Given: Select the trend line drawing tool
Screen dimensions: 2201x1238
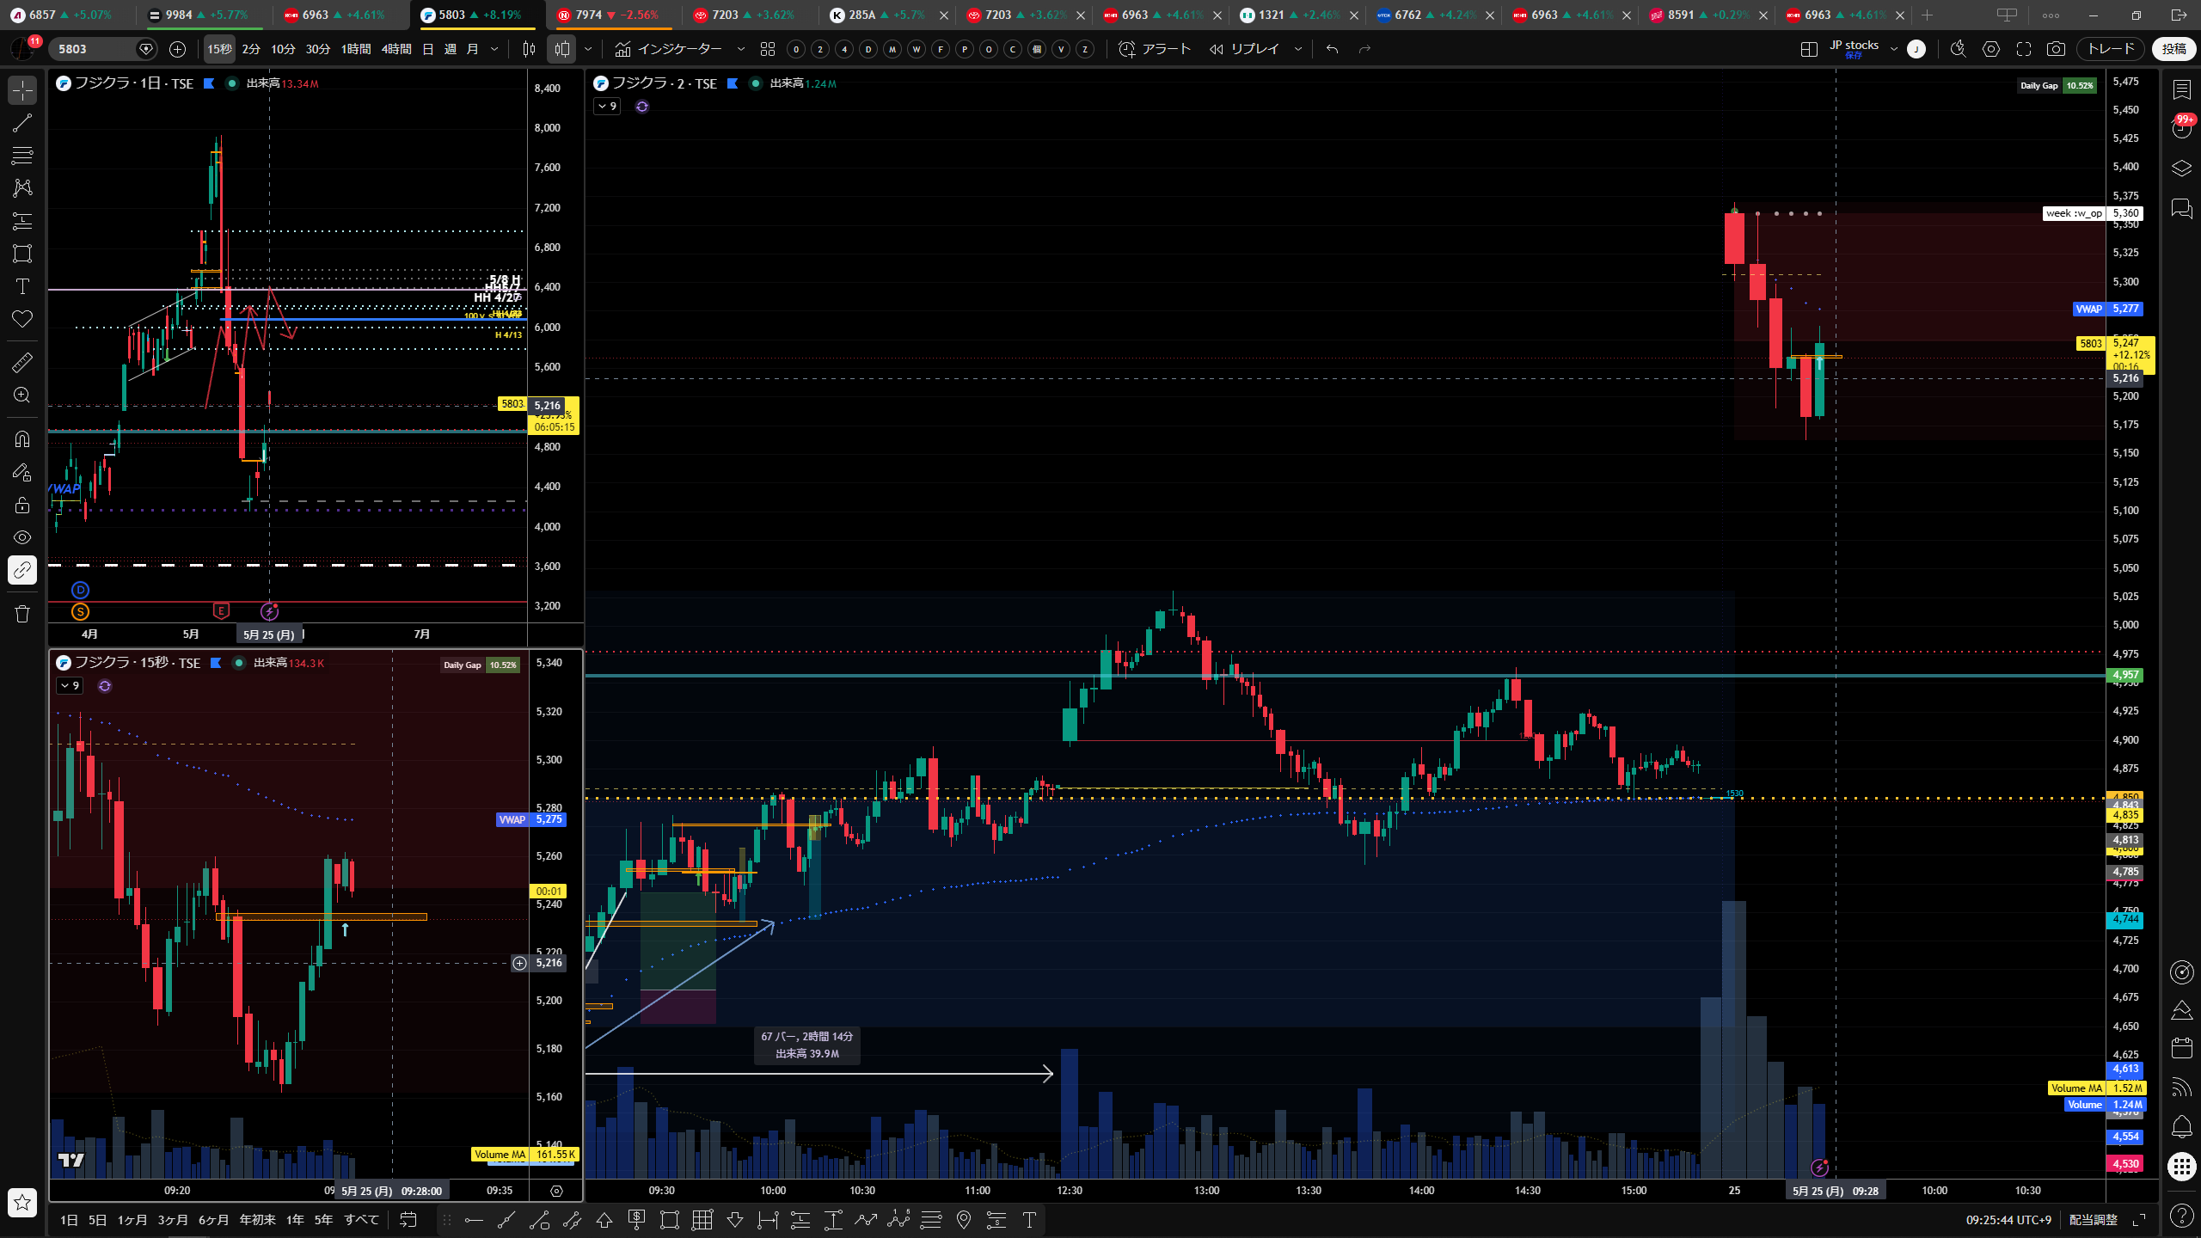Looking at the screenshot, I should 22,123.
